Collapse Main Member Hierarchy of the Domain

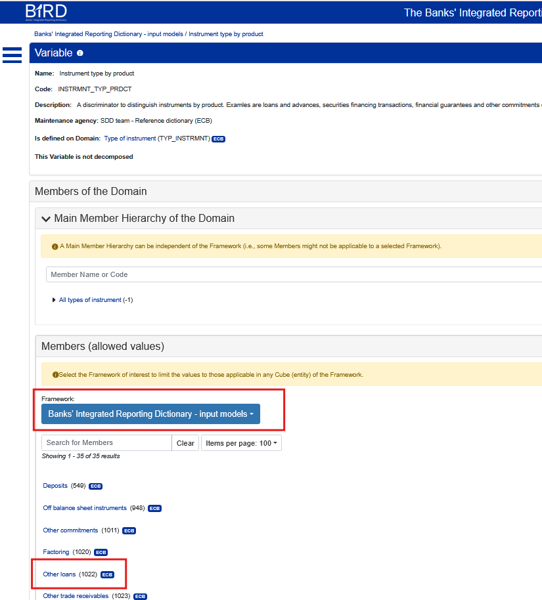point(46,219)
